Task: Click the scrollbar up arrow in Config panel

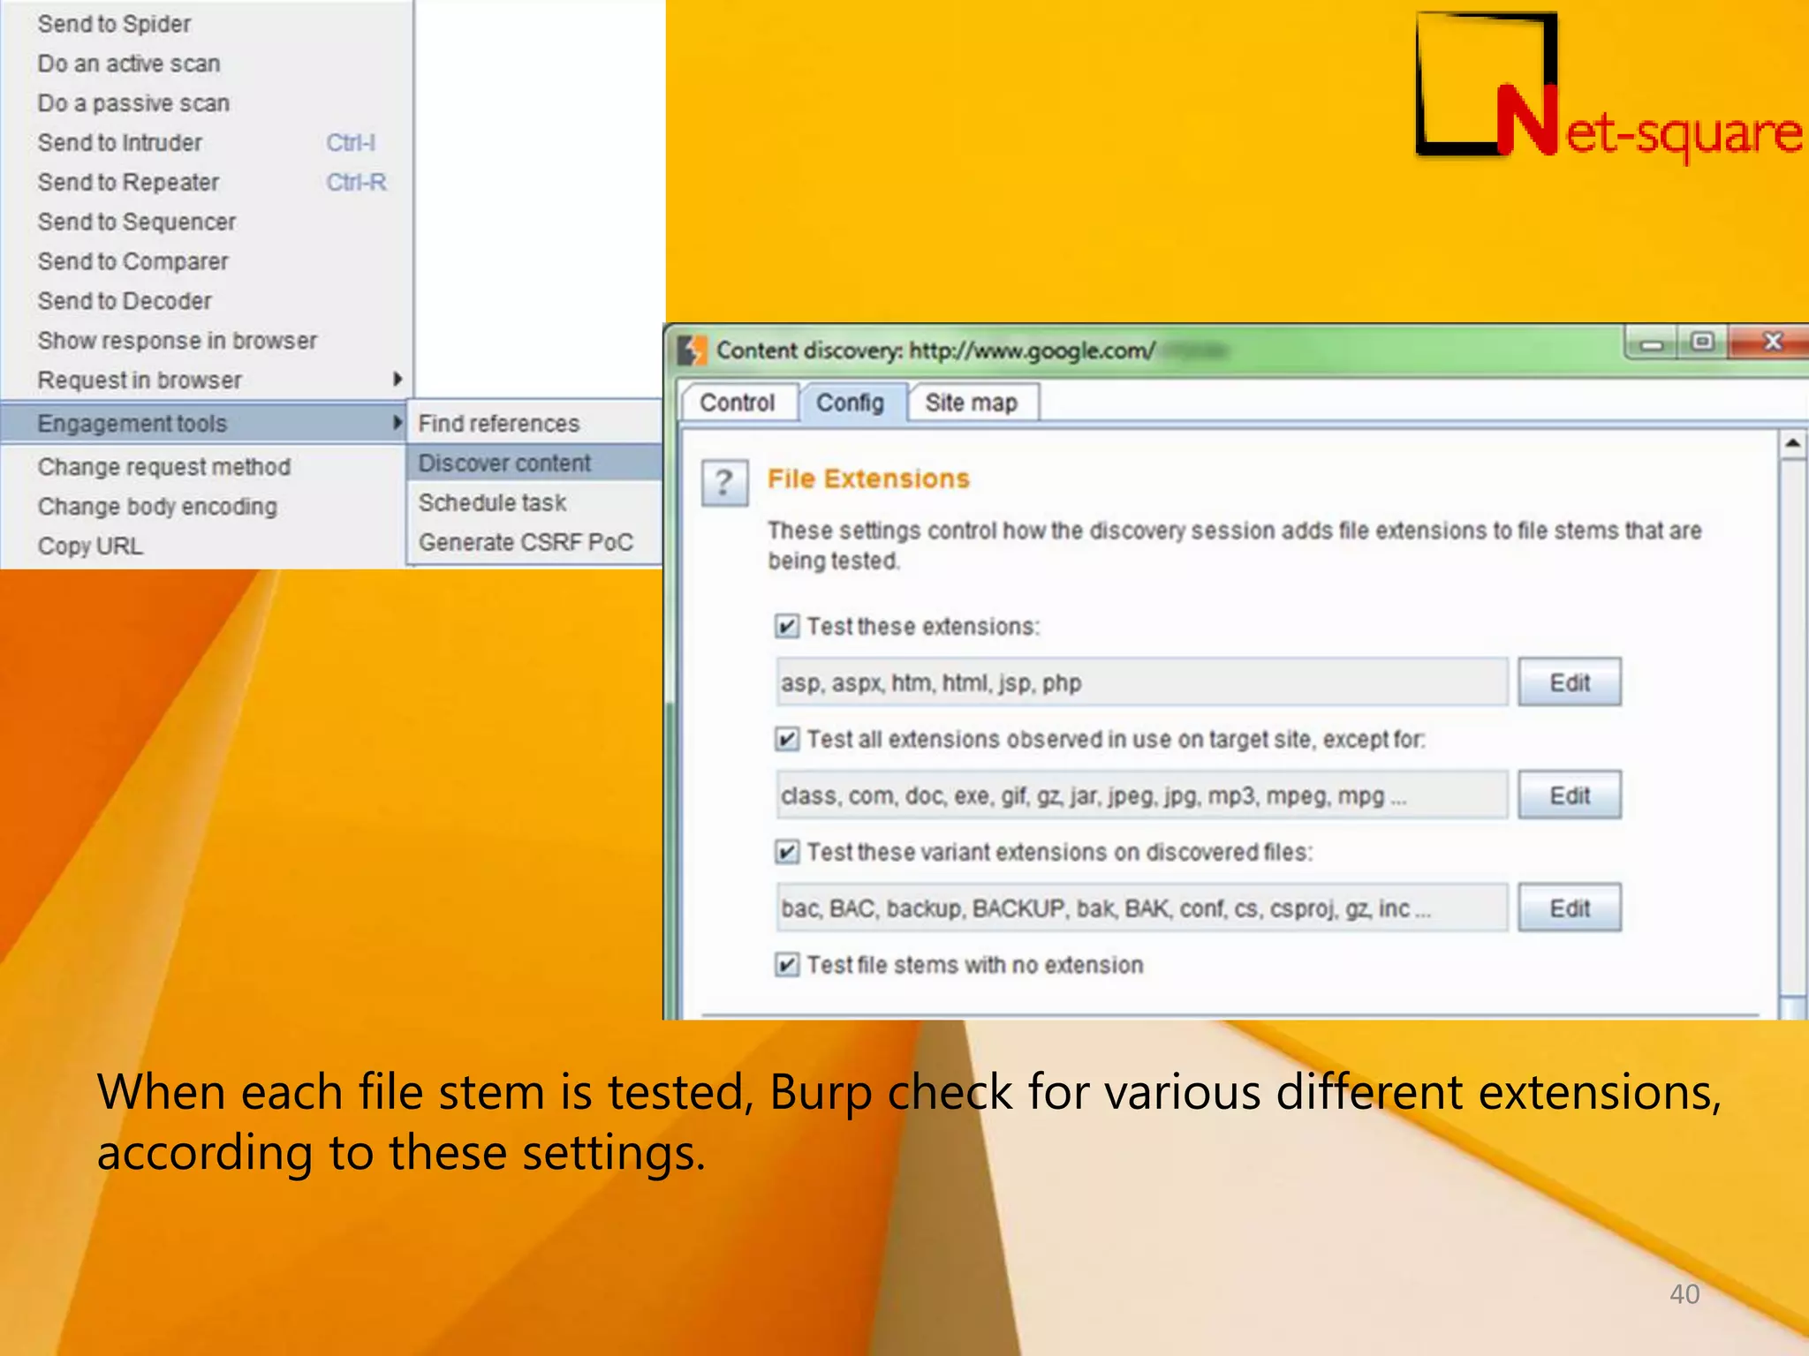Action: click(x=1793, y=443)
